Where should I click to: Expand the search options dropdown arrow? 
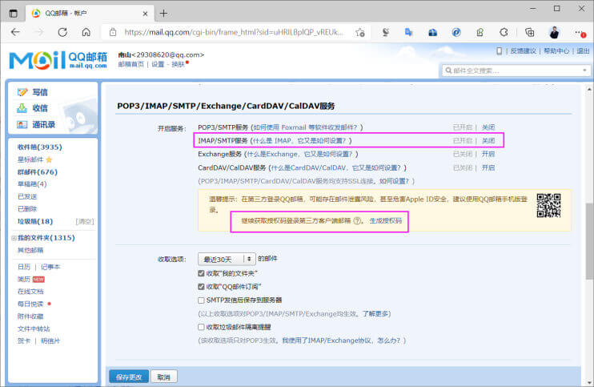(x=584, y=71)
